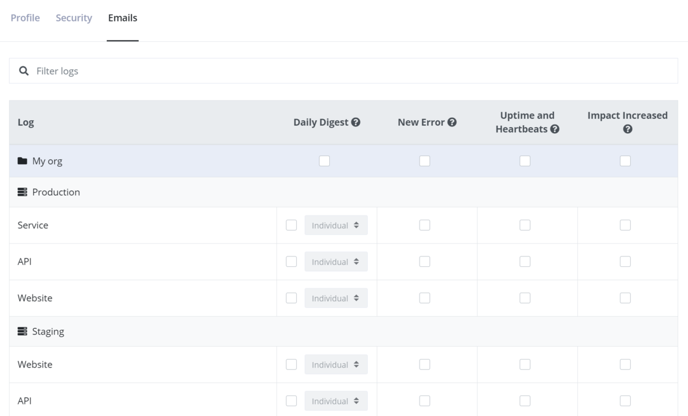Click the Service log name
This screenshot has height=416, width=688.
[33, 225]
